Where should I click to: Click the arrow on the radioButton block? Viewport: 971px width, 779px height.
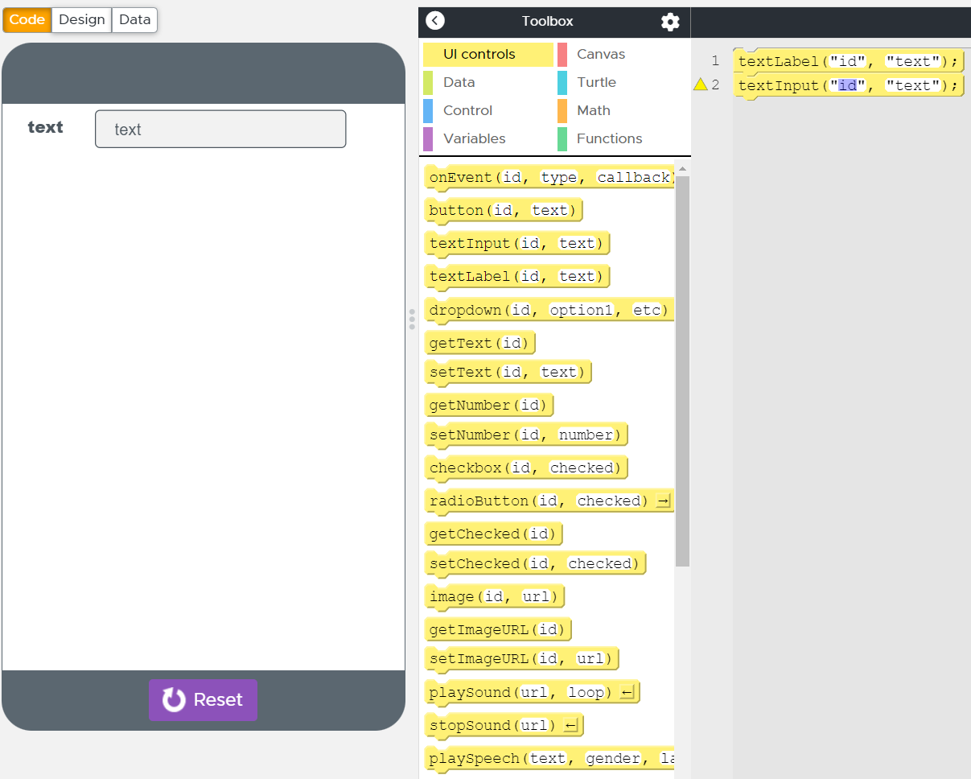pos(664,501)
